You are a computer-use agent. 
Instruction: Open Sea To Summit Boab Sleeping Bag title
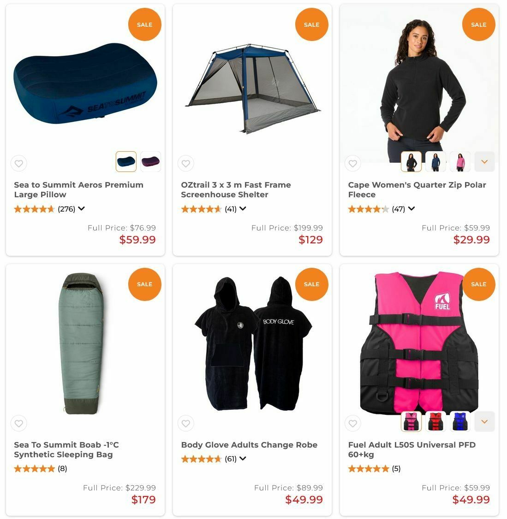66,449
